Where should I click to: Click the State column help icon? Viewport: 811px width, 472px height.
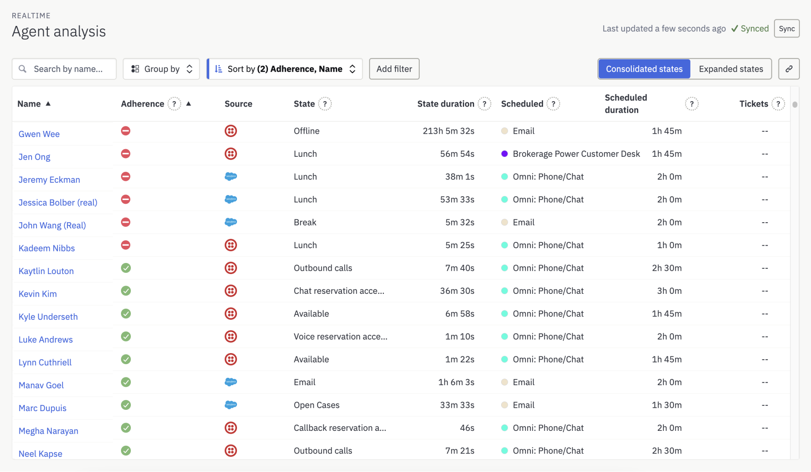coord(325,104)
